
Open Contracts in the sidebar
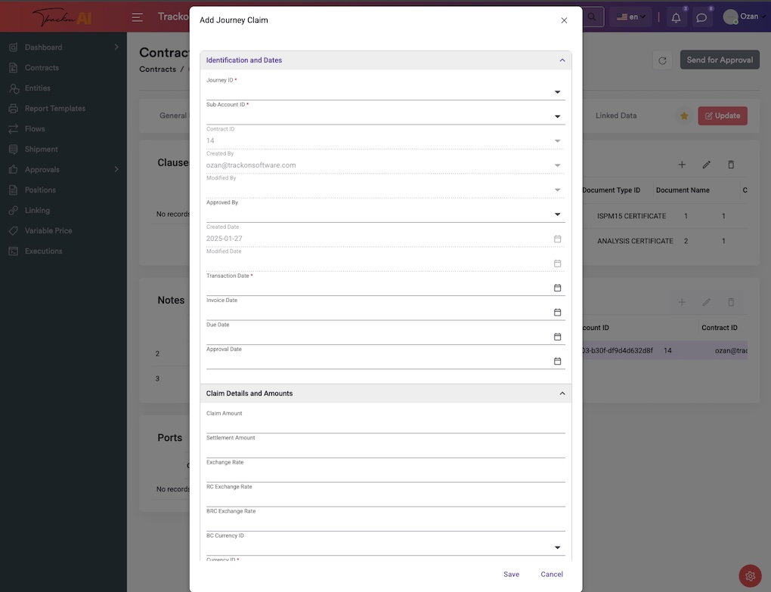(42, 68)
